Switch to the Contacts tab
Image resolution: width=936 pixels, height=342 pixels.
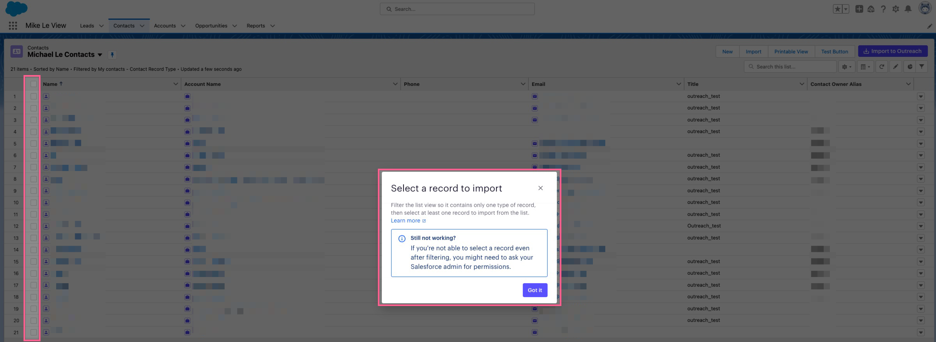click(x=124, y=26)
